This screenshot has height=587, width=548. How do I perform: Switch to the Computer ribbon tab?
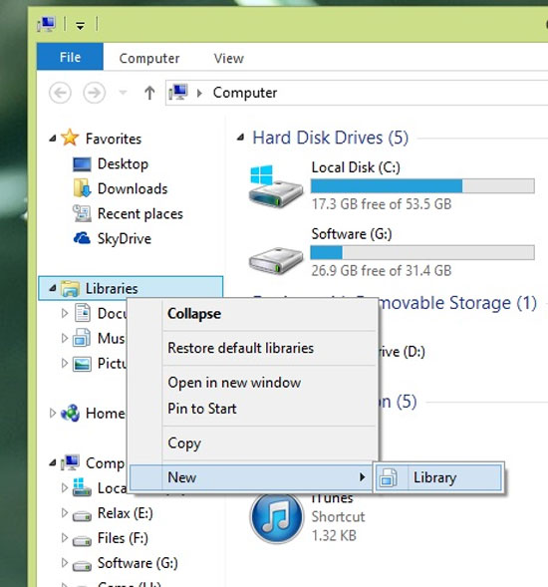(x=149, y=59)
